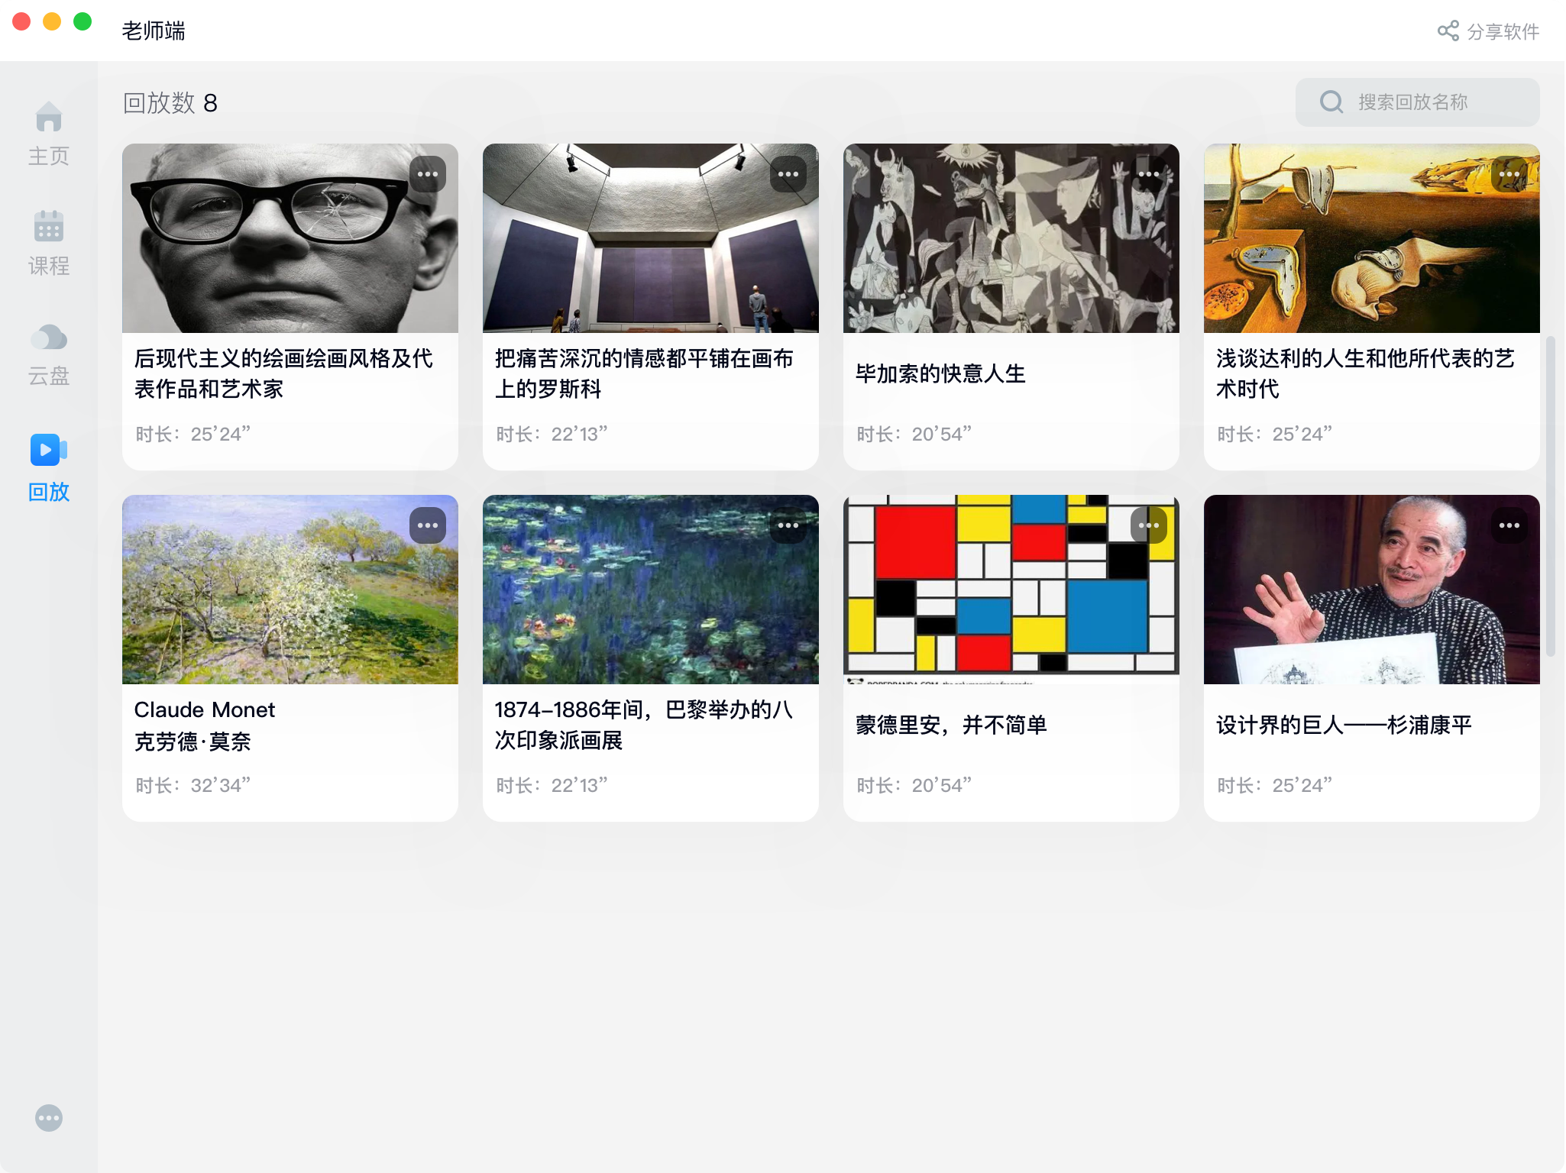Click title 毕加索的快意人生
This screenshot has height=1173, width=1566.
coord(940,373)
